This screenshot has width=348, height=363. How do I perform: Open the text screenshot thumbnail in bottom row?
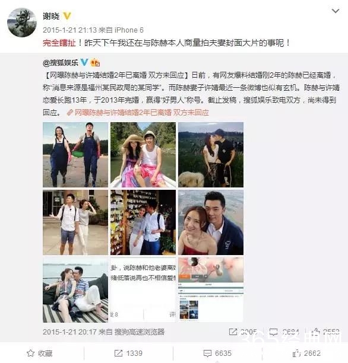[143, 290]
